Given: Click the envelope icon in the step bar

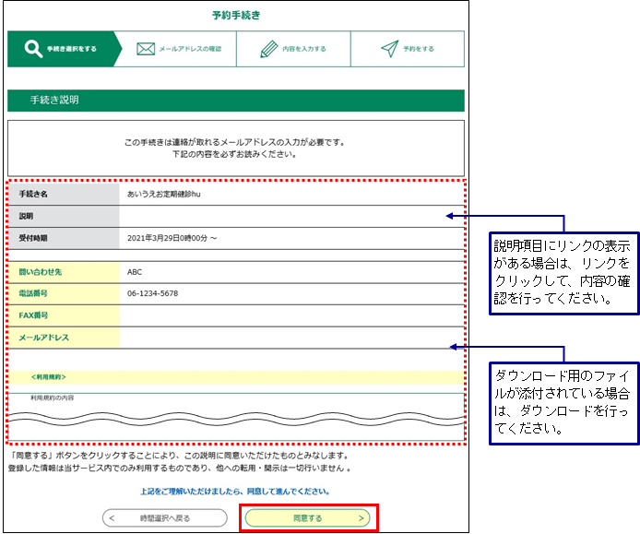Looking at the screenshot, I should click(x=145, y=49).
